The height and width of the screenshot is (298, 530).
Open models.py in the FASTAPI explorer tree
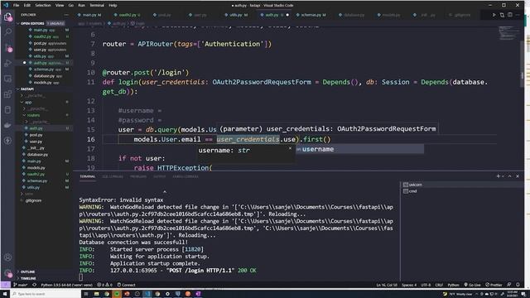(x=44, y=167)
